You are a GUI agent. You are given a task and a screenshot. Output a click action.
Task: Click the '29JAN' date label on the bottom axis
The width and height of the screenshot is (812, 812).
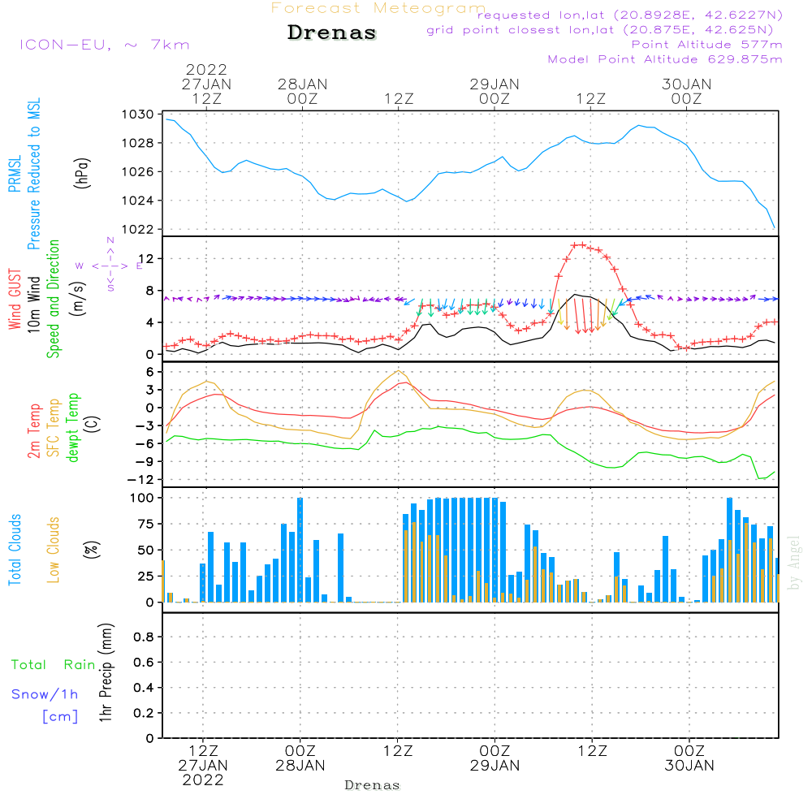click(495, 766)
